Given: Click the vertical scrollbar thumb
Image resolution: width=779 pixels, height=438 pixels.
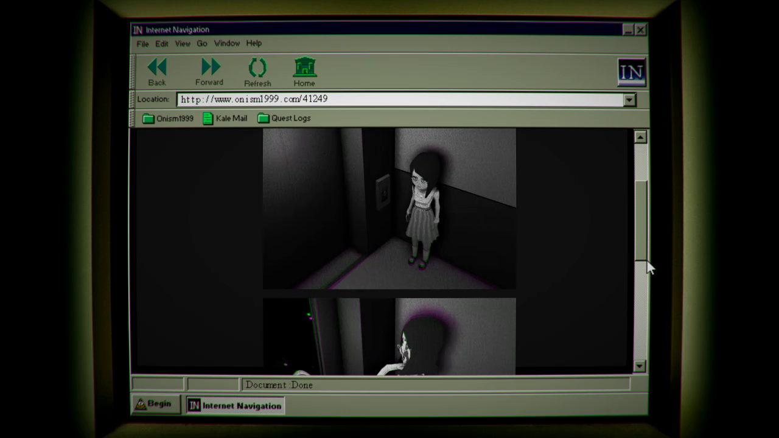Looking at the screenshot, I should tap(640, 221).
